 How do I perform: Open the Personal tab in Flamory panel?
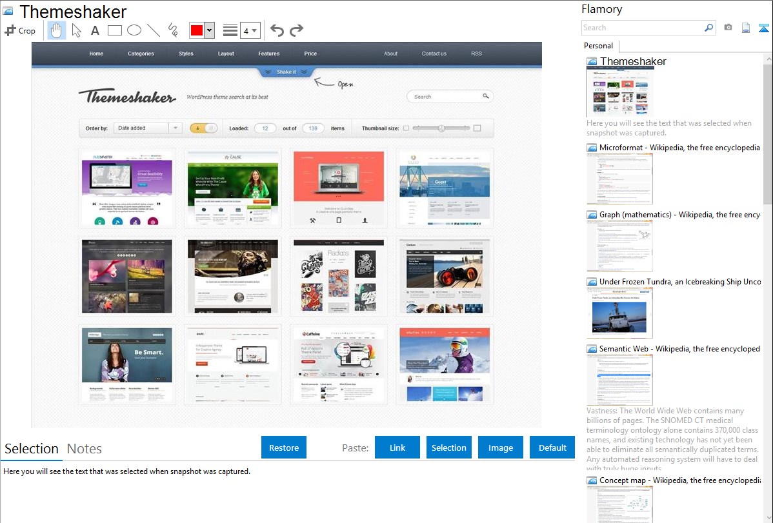pos(598,46)
